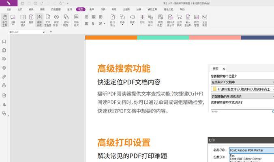274x162 pixels.
Task: Click the Open file icon in quick access
Action: tap(22, 3)
